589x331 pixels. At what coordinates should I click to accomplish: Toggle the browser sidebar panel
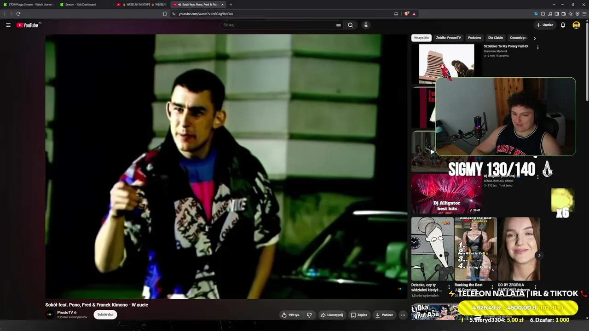click(557, 14)
